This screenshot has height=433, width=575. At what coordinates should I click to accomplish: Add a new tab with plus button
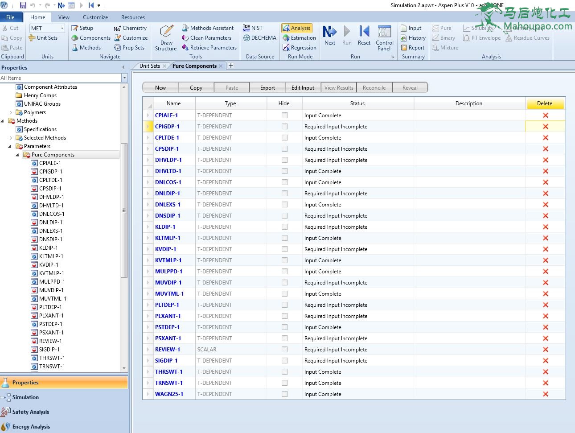[x=231, y=66]
